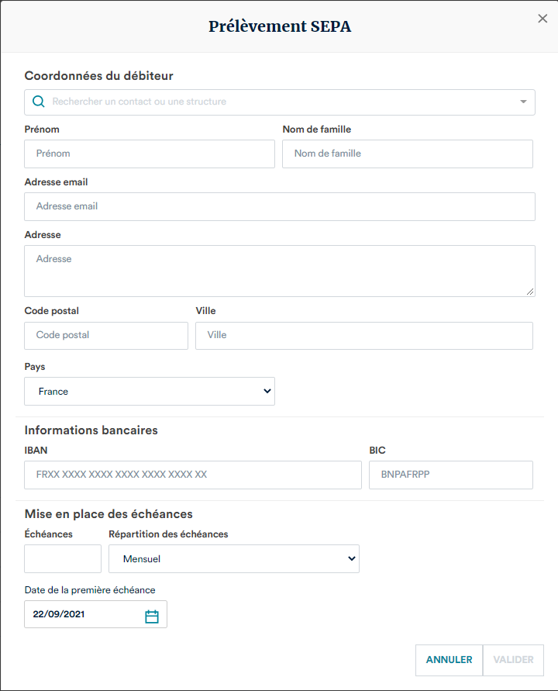Click the contact or structure search box
The height and width of the screenshot is (691, 558).
(279, 102)
